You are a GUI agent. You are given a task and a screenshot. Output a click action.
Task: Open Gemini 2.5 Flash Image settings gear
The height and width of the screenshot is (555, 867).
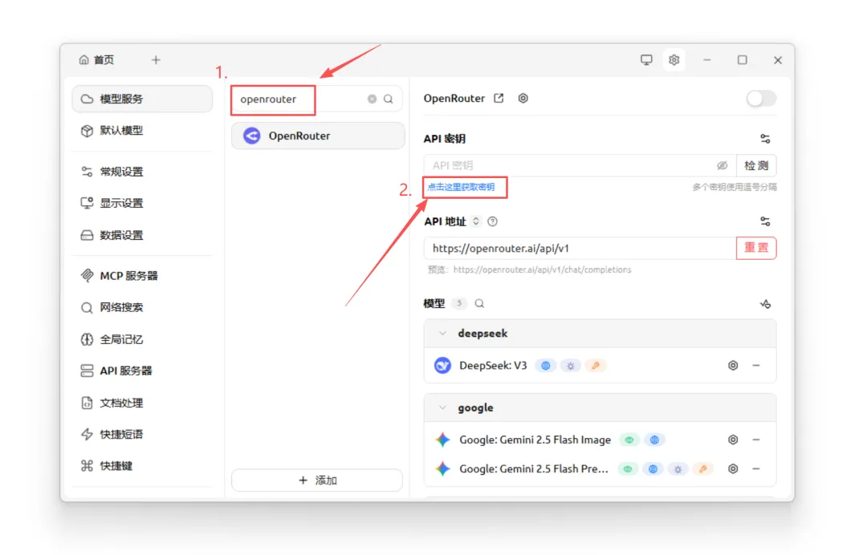click(x=733, y=440)
